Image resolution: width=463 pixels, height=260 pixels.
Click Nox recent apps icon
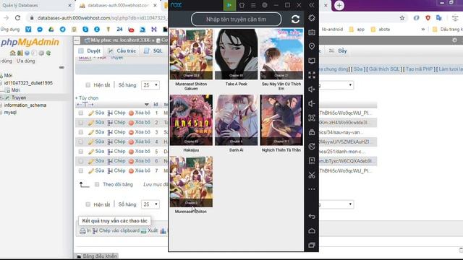(312, 245)
